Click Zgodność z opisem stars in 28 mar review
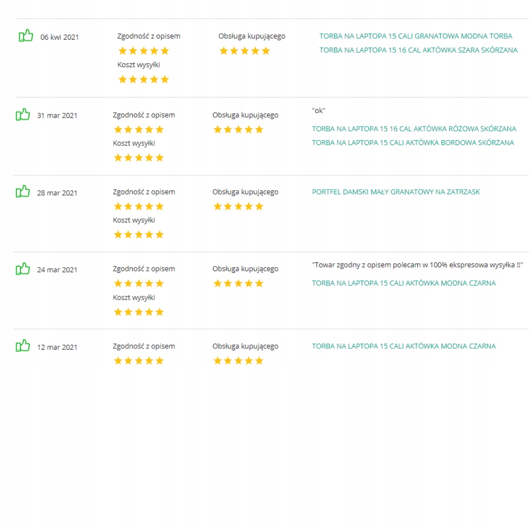The width and height of the screenshot is (529, 529). 139,206
